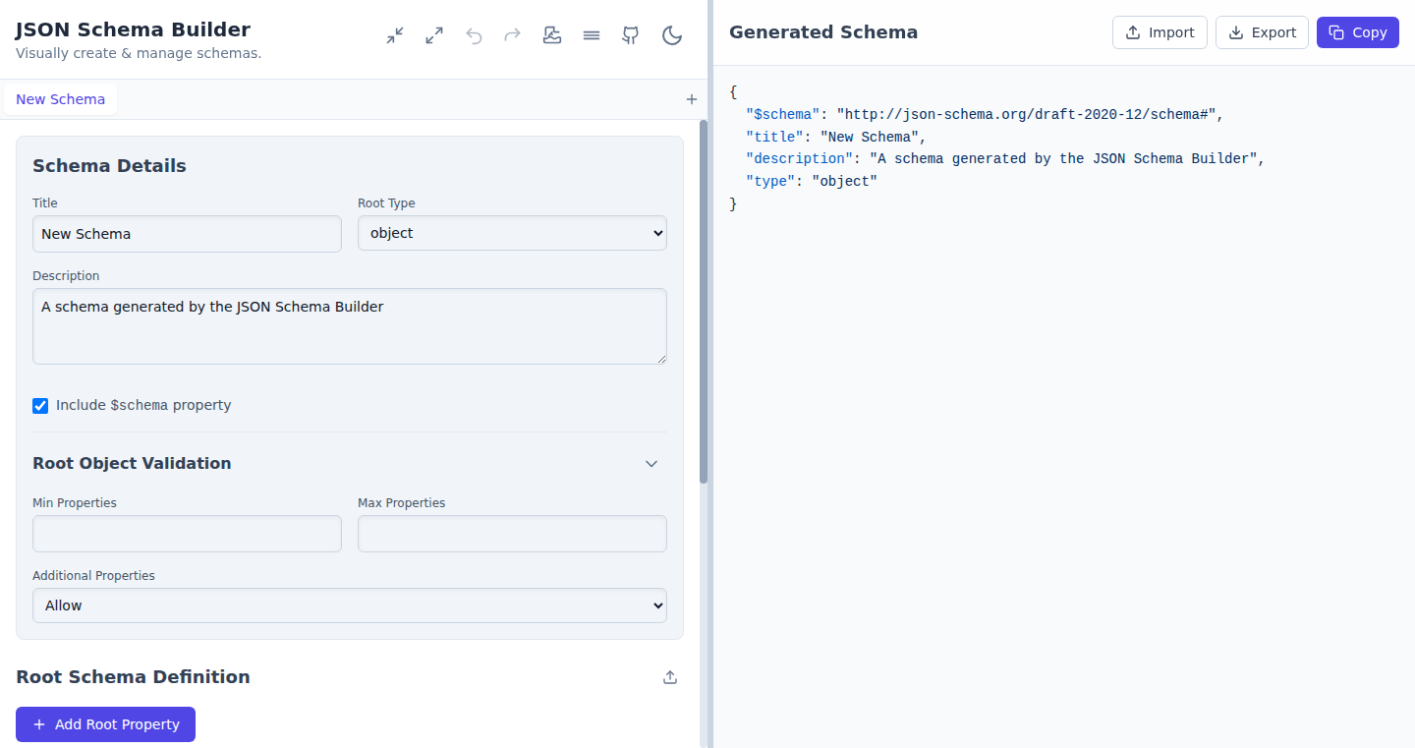Click the upload icon next to Root Schema Definition
1415x748 pixels.
[670, 677]
